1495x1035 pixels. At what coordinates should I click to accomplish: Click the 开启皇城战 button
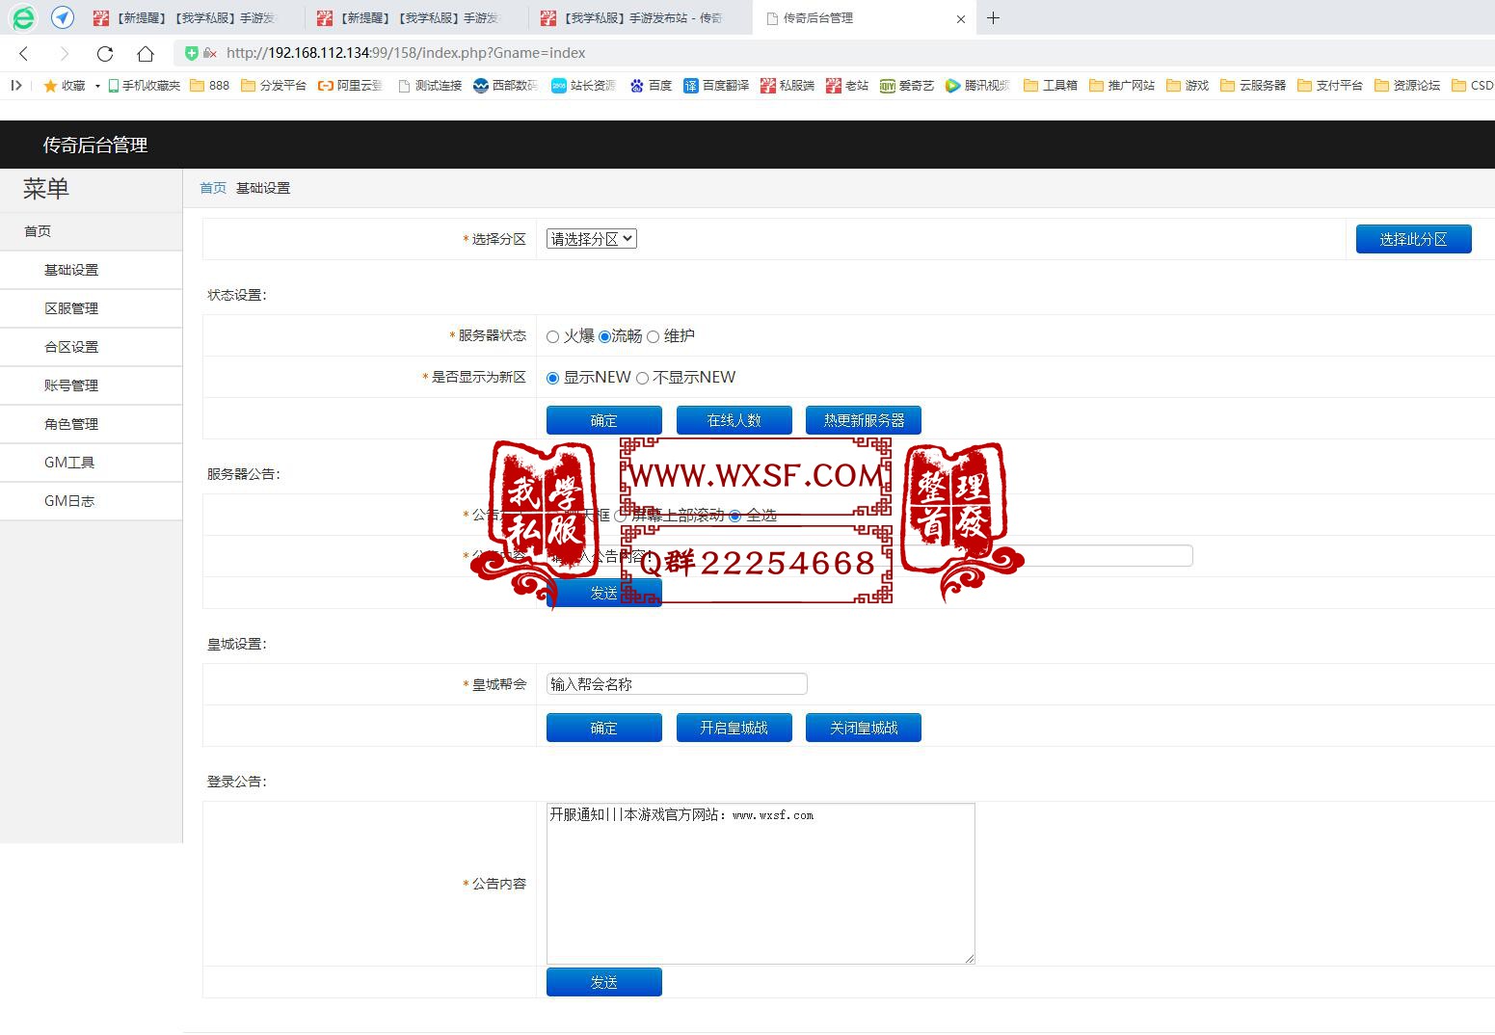(734, 728)
